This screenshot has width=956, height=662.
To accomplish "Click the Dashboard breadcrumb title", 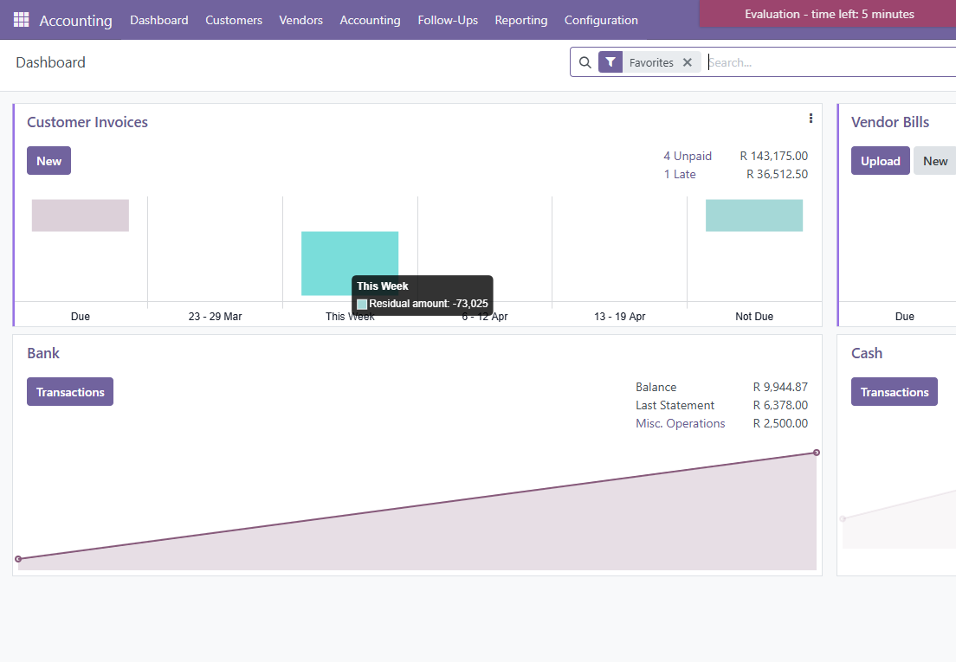I will (x=50, y=62).
